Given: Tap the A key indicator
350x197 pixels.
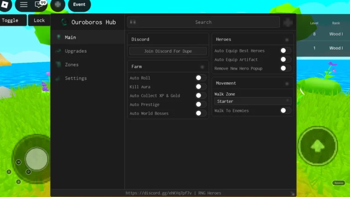Looking at the screenshot, I should coord(9,172).
